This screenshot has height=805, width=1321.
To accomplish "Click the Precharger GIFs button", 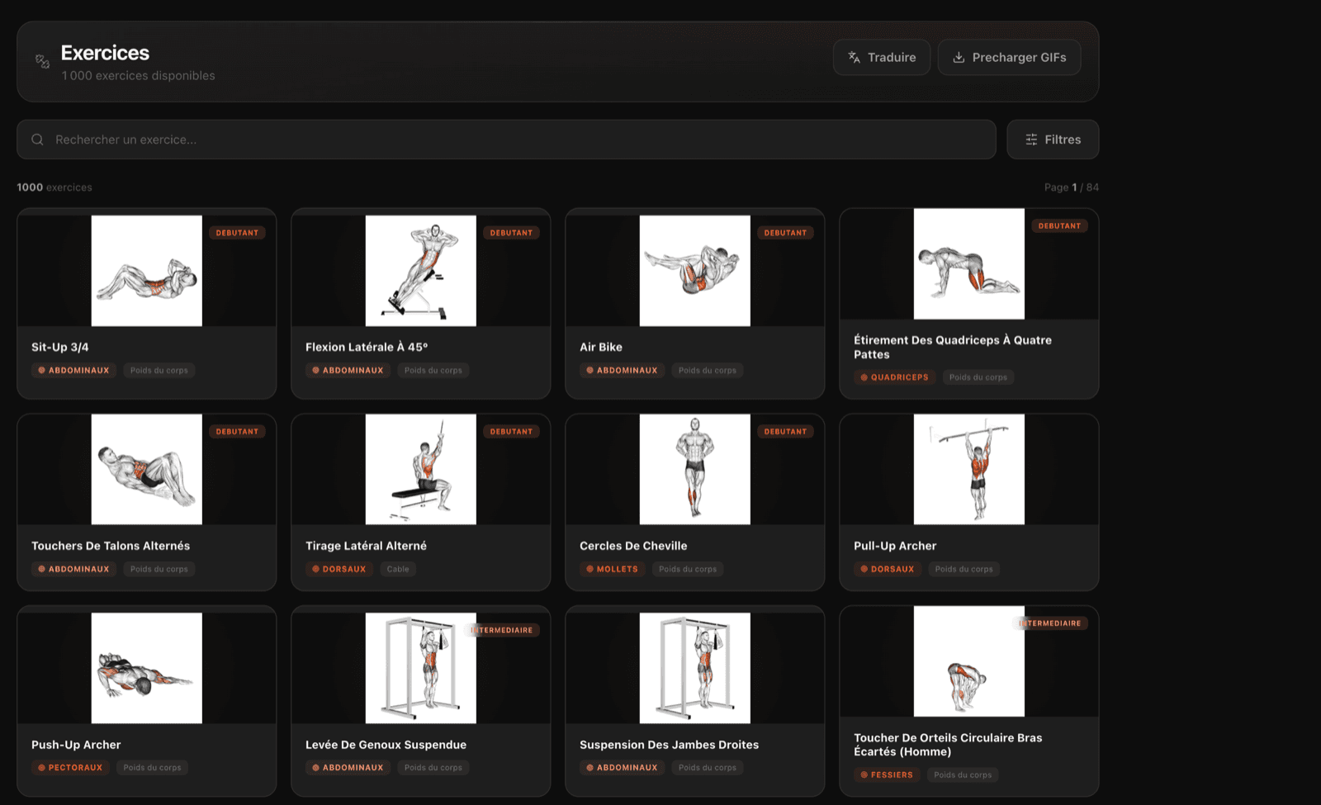I will pos(1009,57).
